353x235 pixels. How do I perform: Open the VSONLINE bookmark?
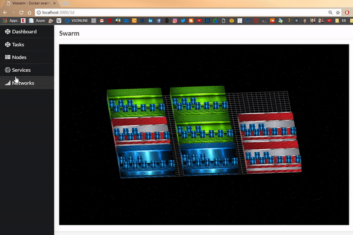(x=76, y=21)
